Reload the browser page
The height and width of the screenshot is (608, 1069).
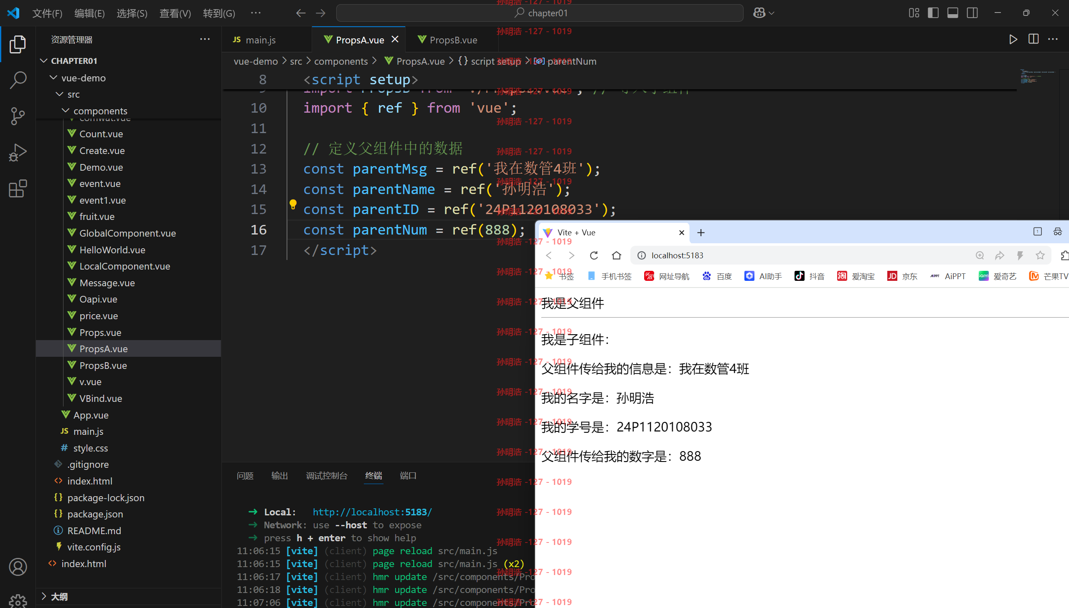click(594, 255)
